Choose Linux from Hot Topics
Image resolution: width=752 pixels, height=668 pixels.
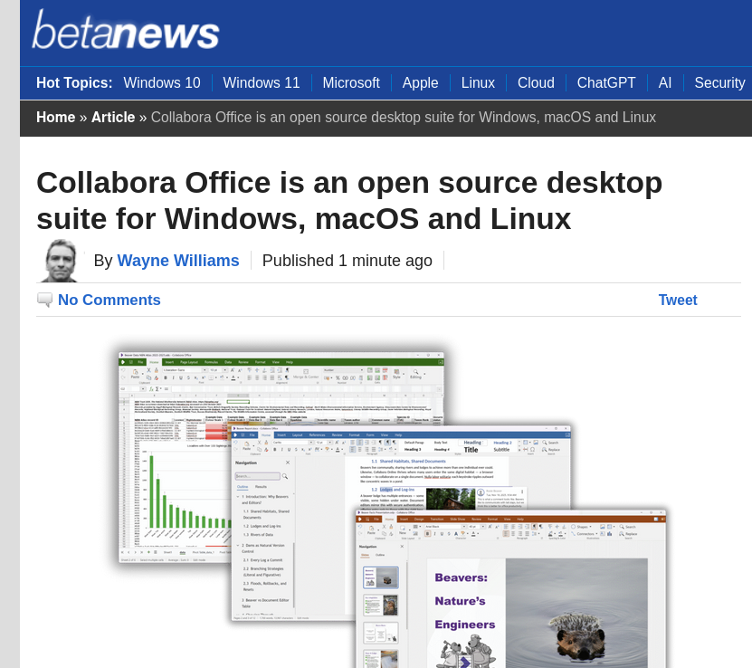point(478,83)
